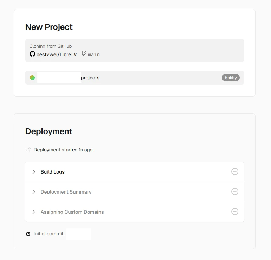Click the Assigning Custom Domains section title
The width and height of the screenshot is (271, 260).
72,212
